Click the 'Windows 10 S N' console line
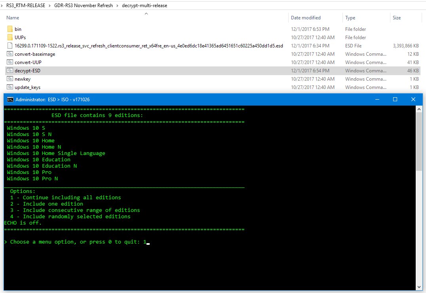This screenshot has height=293, width=426. click(x=29, y=134)
